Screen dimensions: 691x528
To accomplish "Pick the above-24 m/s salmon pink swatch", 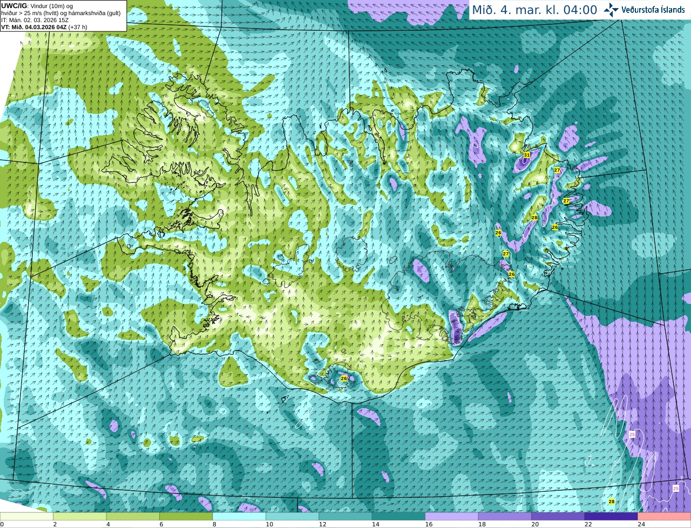I will 665,517.
